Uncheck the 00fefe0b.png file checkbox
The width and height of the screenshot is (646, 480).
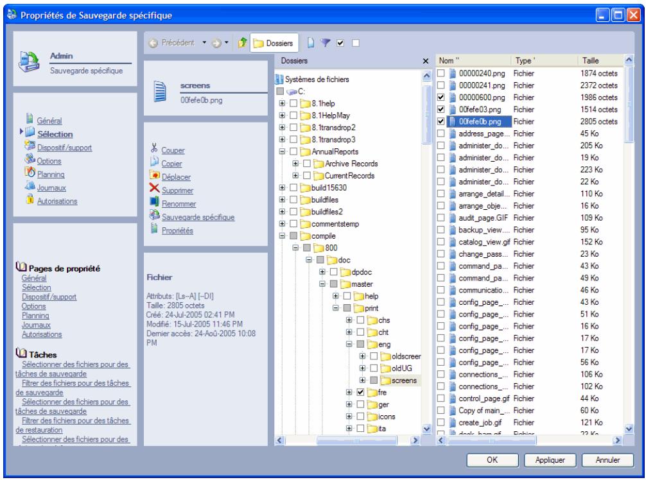tap(441, 121)
